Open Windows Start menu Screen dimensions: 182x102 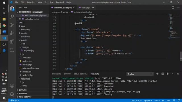pos(4,3)
